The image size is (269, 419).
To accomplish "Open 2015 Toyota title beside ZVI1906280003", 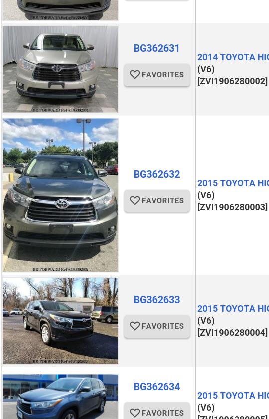I will pos(233,183).
